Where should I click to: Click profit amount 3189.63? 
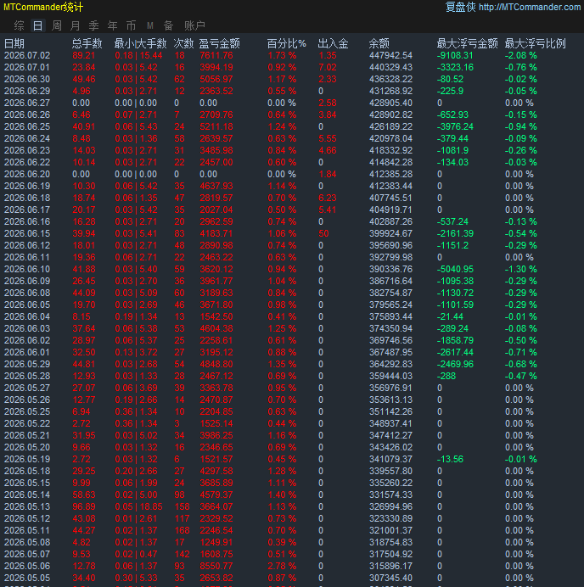(x=216, y=293)
